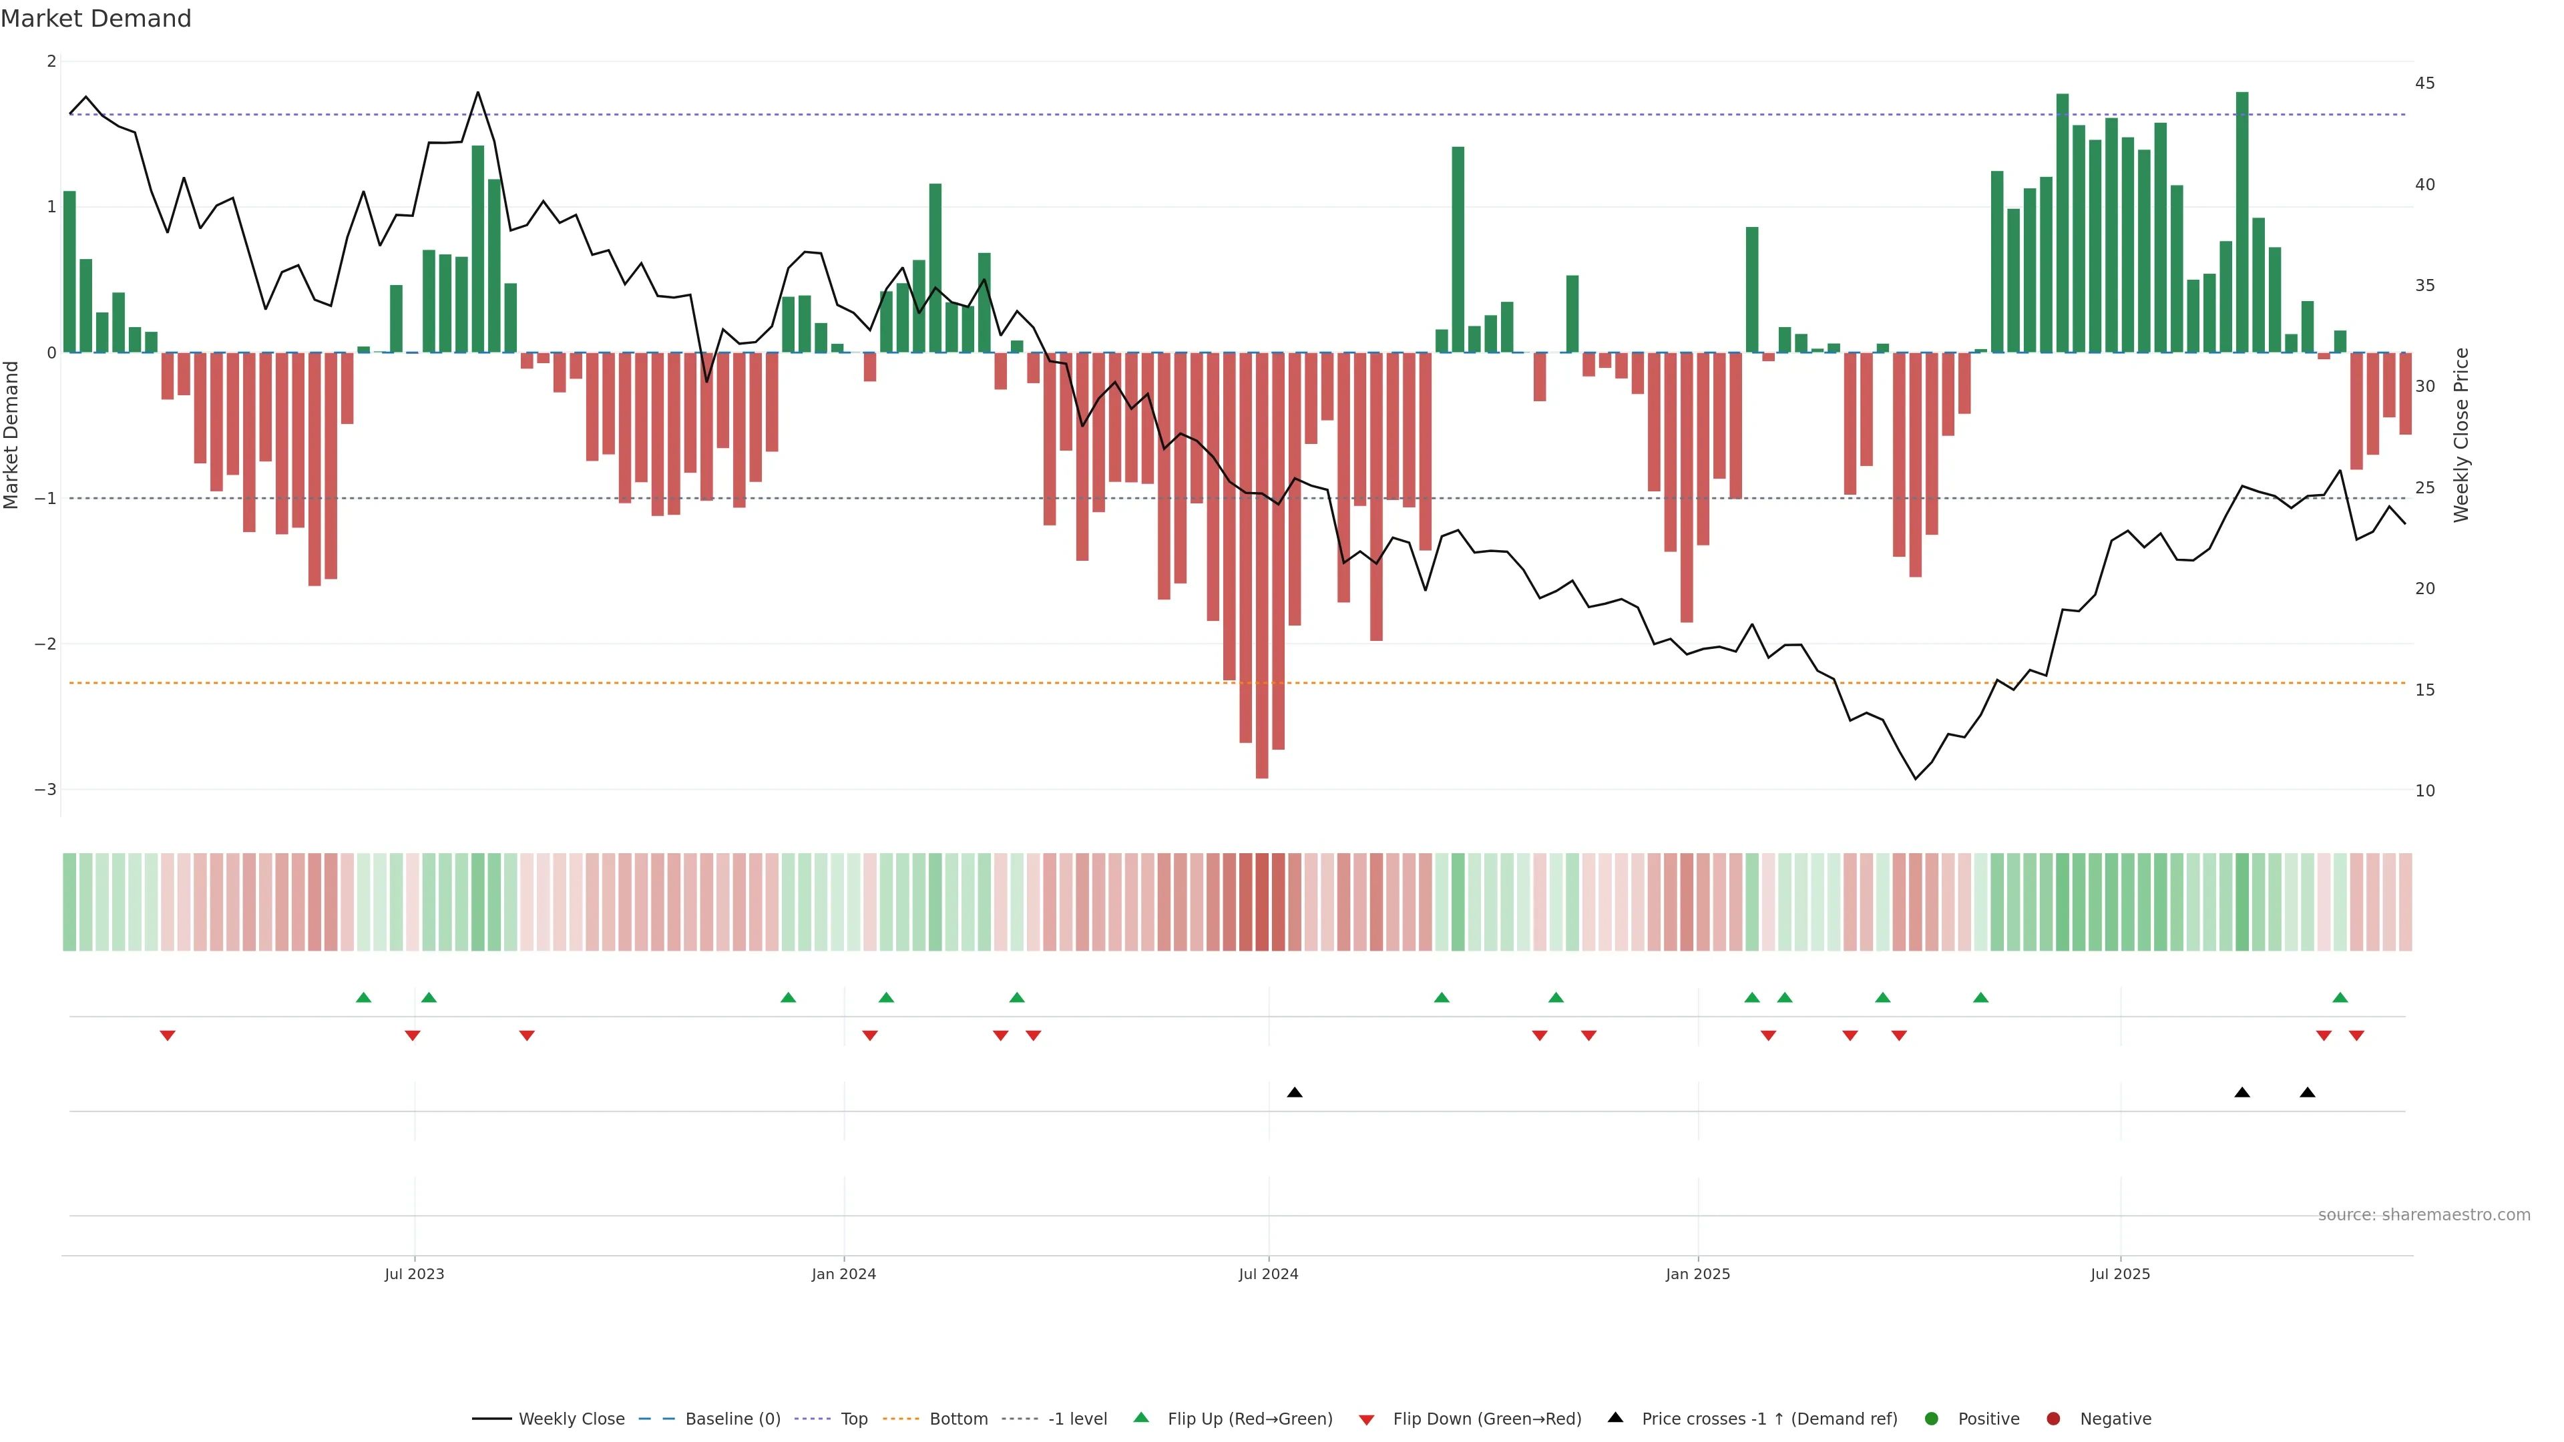The width and height of the screenshot is (2564, 1442).
Task: Click the green Flip Up triangle legend icon
Action: (1140, 1417)
